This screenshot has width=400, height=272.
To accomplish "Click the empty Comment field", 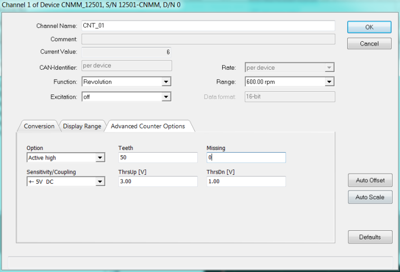I will click(208, 39).
